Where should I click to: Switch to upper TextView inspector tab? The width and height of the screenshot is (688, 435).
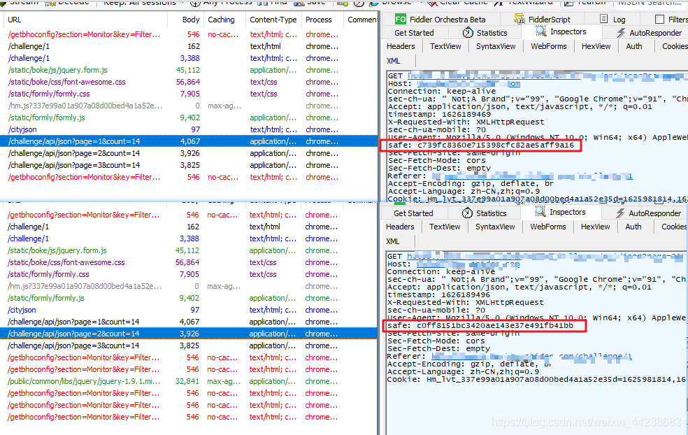pos(445,46)
